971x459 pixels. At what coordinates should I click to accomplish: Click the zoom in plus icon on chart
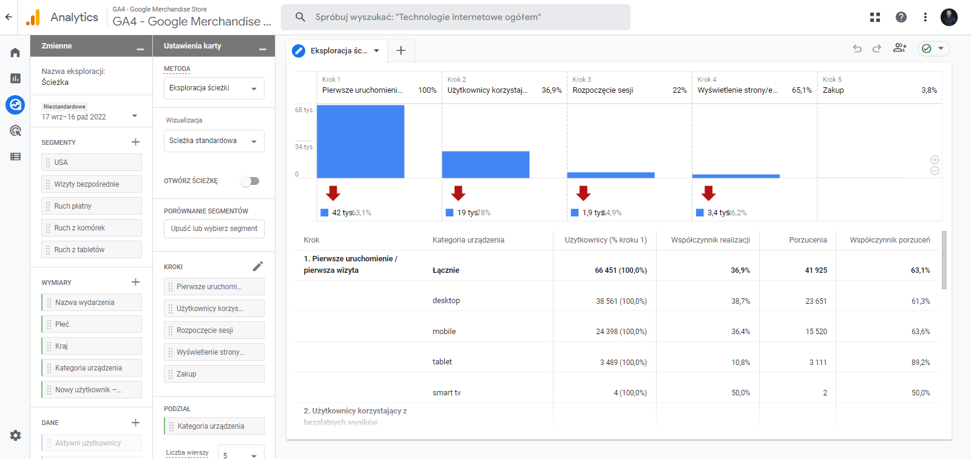[x=935, y=159]
